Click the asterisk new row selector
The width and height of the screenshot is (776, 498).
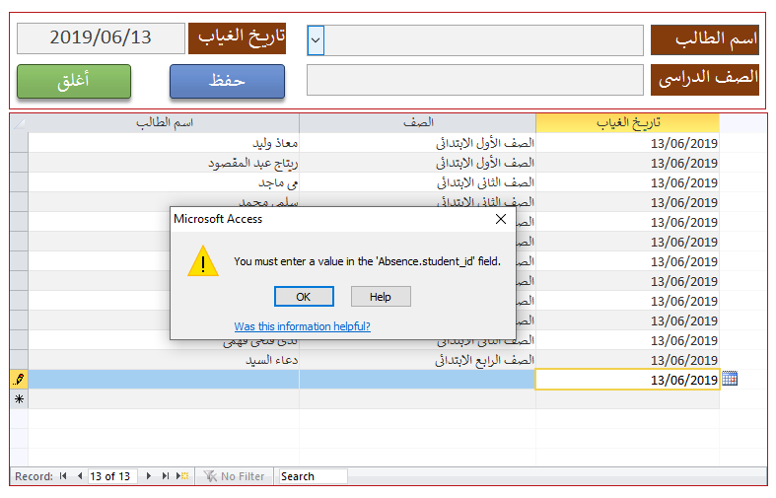(x=19, y=399)
